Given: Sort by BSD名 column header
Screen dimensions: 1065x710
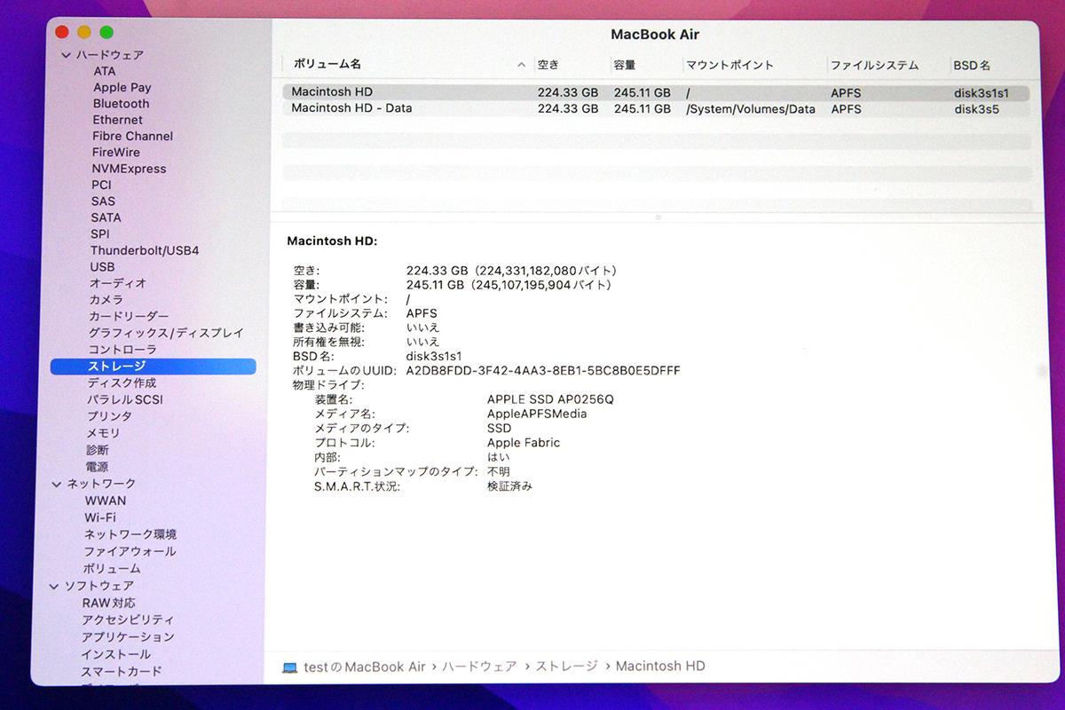Looking at the screenshot, I should coord(972,65).
